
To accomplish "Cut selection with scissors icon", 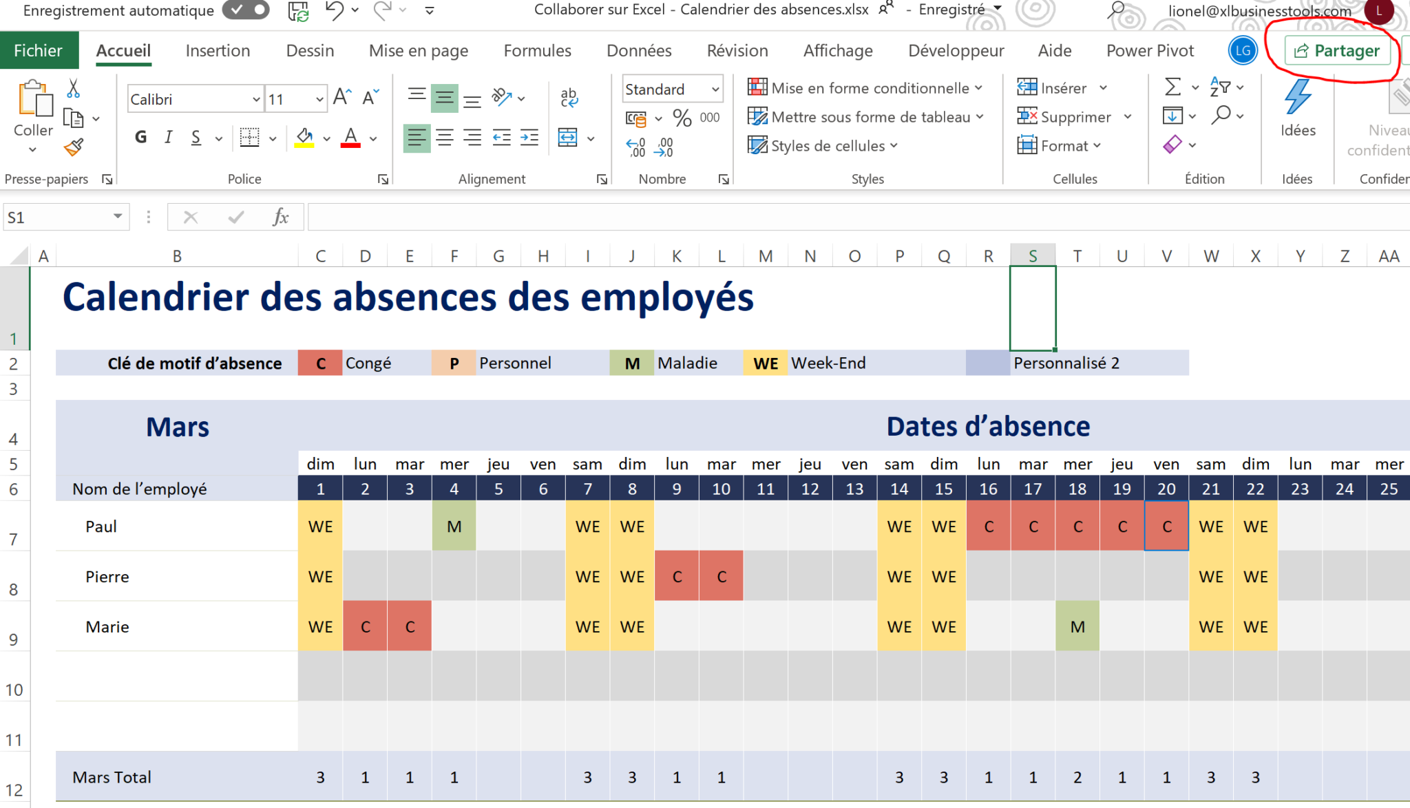I will click(74, 89).
